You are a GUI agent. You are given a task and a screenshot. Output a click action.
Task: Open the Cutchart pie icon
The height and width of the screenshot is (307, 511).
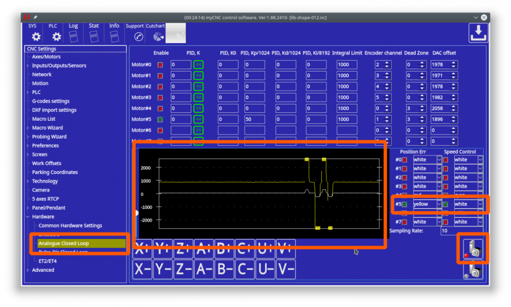coord(158,36)
